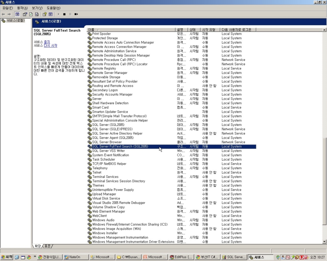The image size is (327, 261).
Task: Switch to the EditPlus taskbar window
Action: tap(181, 257)
